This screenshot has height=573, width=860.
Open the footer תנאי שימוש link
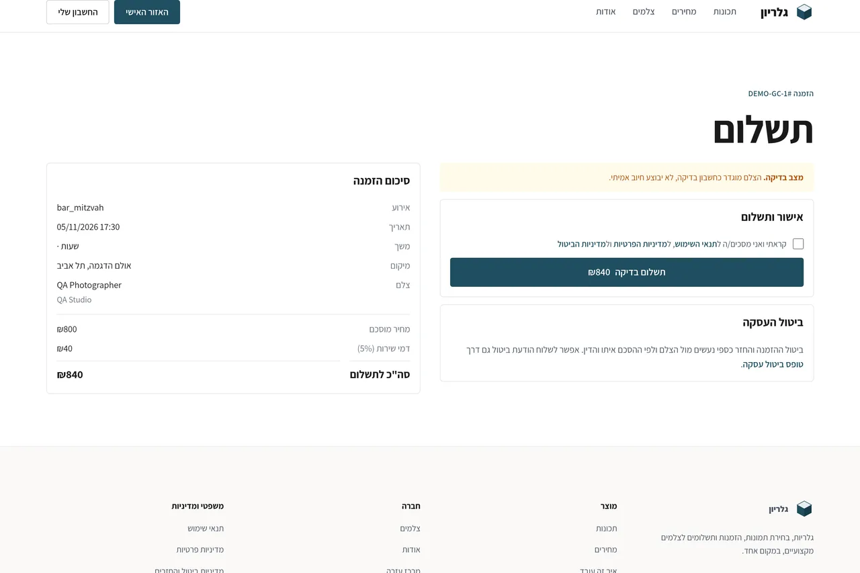click(x=206, y=529)
